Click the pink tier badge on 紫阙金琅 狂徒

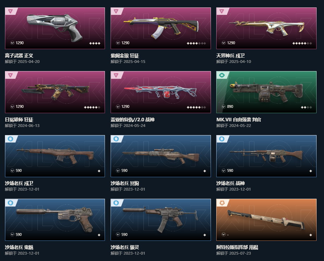pos(116,11)
